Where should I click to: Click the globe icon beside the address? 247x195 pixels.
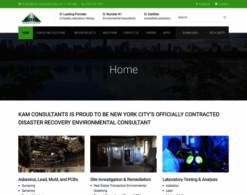(x=19, y=4)
